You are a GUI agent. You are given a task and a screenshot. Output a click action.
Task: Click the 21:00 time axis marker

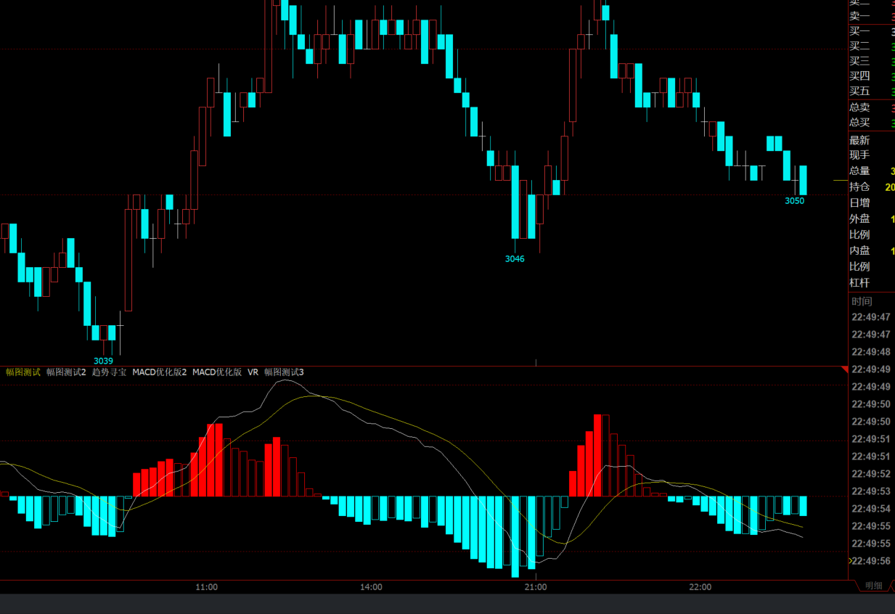coord(536,587)
